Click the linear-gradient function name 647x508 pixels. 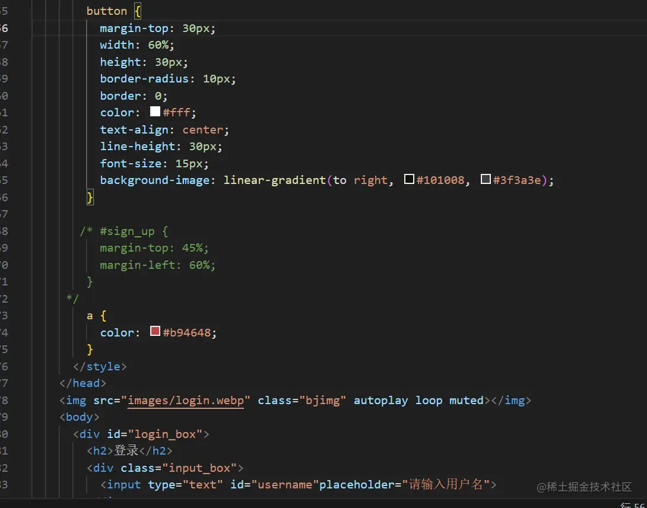pyautogui.click(x=274, y=180)
